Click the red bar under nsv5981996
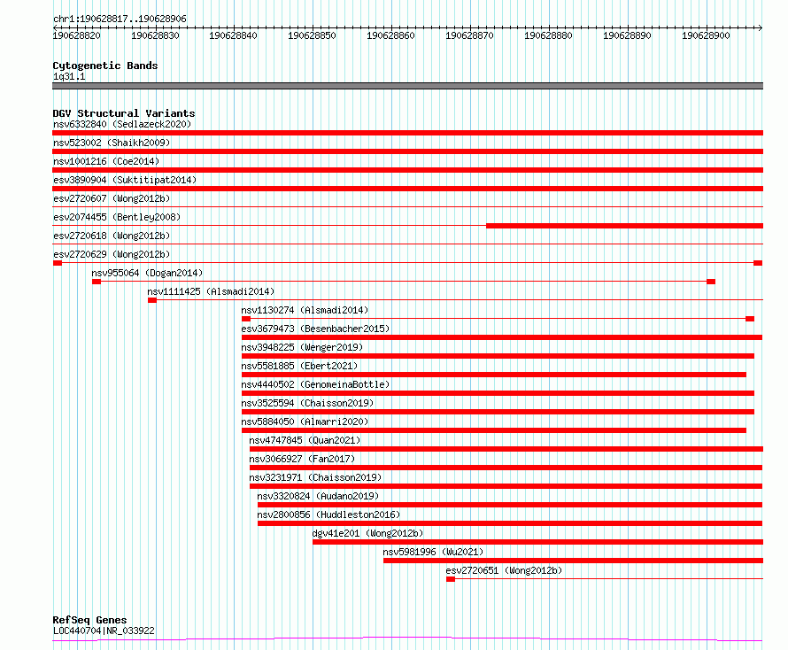 pos(574,561)
